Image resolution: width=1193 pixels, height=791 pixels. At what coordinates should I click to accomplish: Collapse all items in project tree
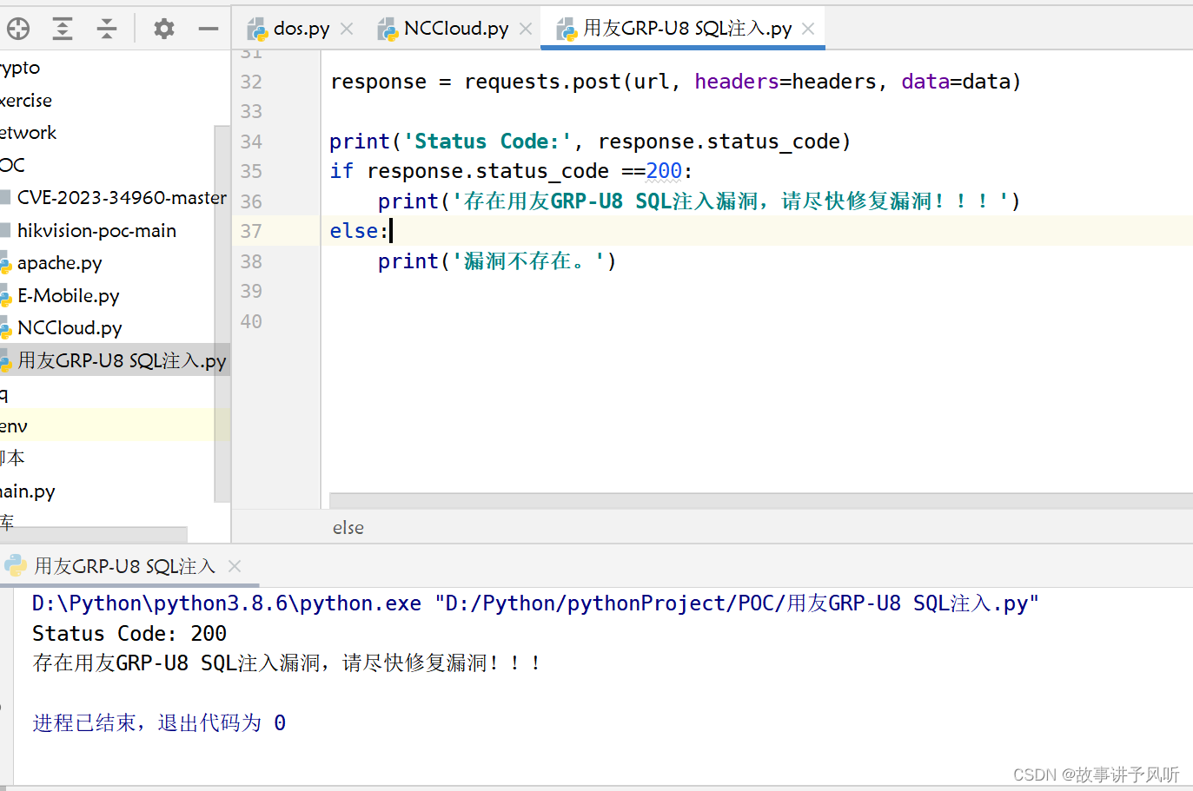point(107,29)
